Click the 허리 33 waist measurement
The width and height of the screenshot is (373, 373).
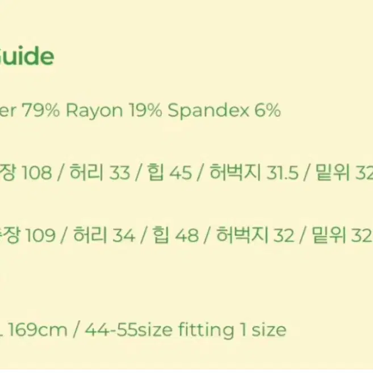click(x=100, y=172)
